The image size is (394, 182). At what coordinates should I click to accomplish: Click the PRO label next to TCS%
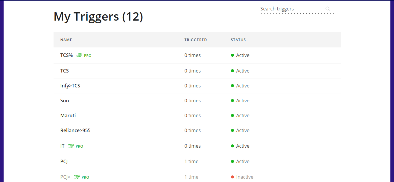[x=88, y=56]
